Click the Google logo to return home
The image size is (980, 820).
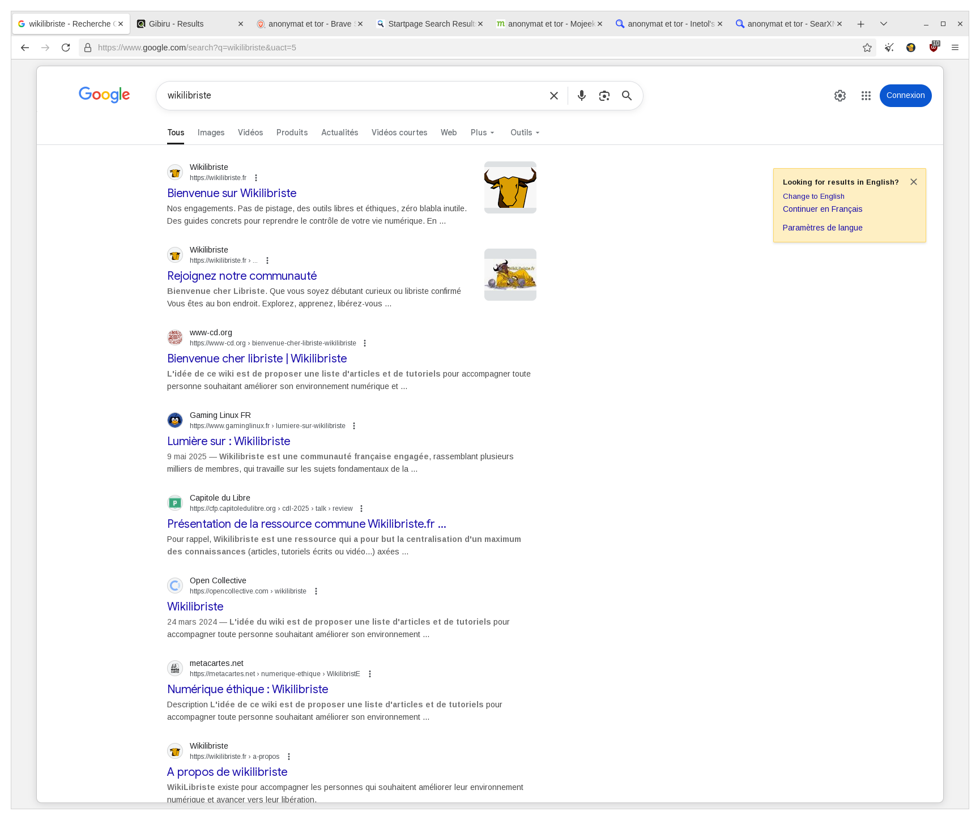pos(104,95)
